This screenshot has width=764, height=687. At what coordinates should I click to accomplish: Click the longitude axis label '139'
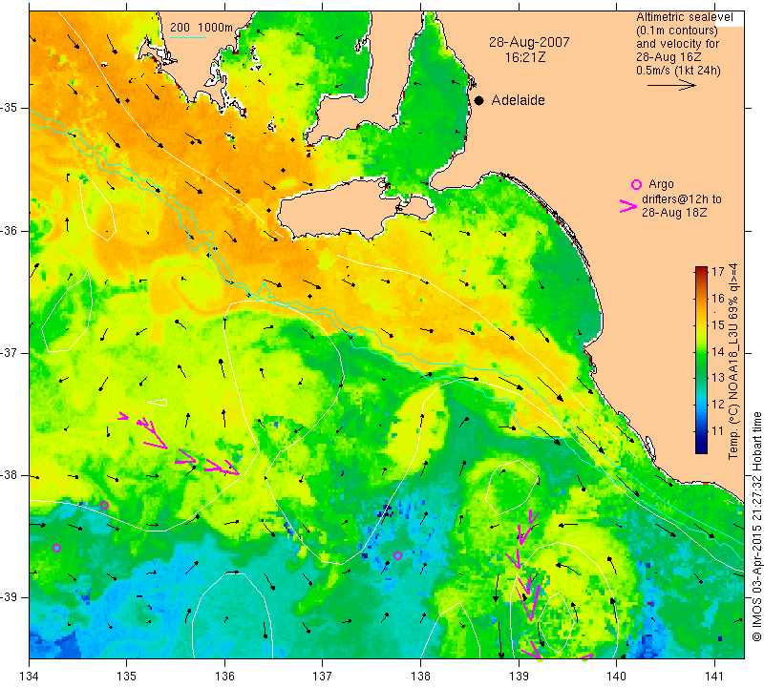pyautogui.click(x=519, y=677)
